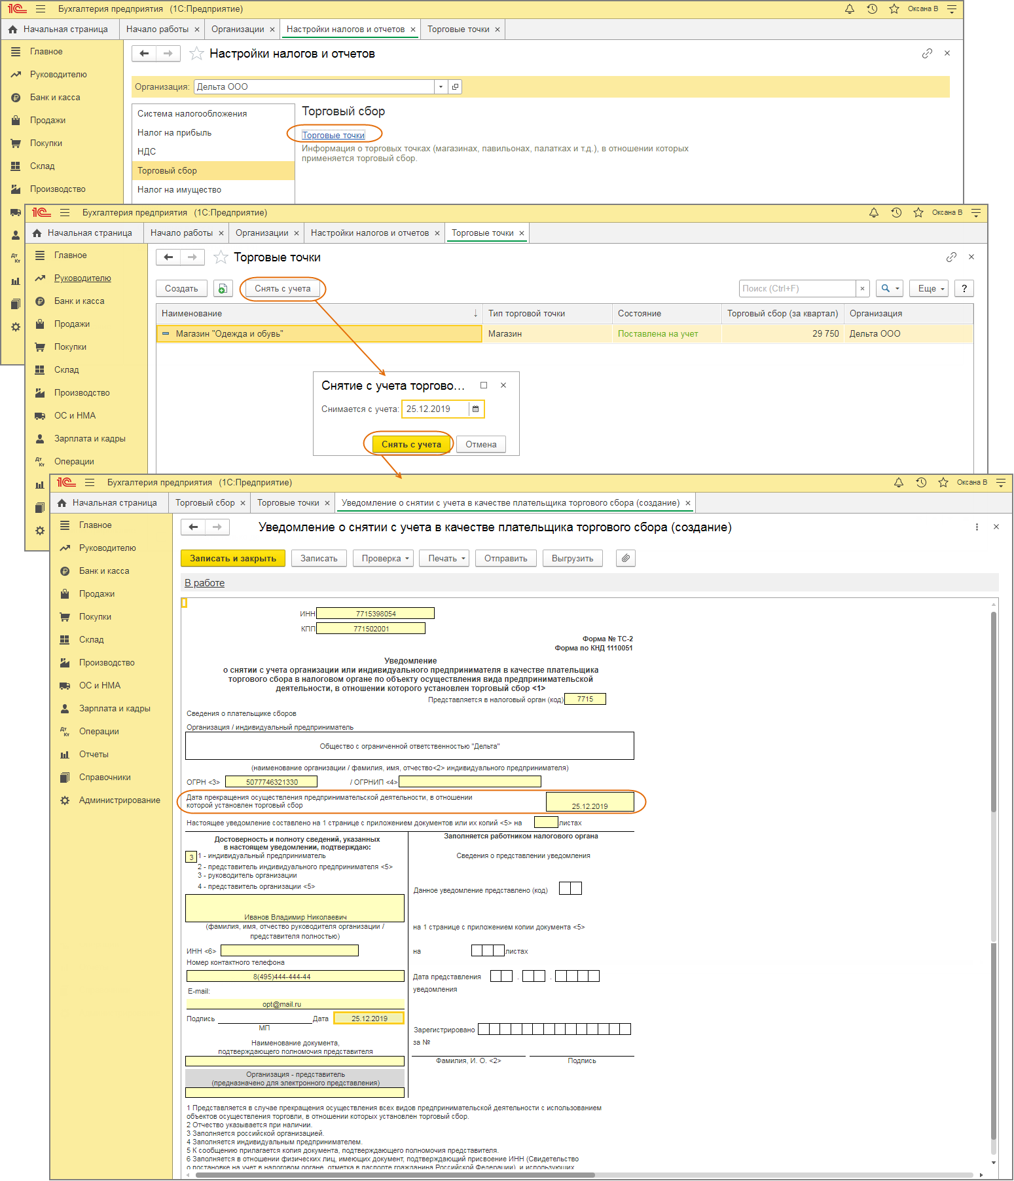This screenshot has width=1014, height=1181.
Task: Open history clock icon in the front notification window
Action: pos(921,483)
